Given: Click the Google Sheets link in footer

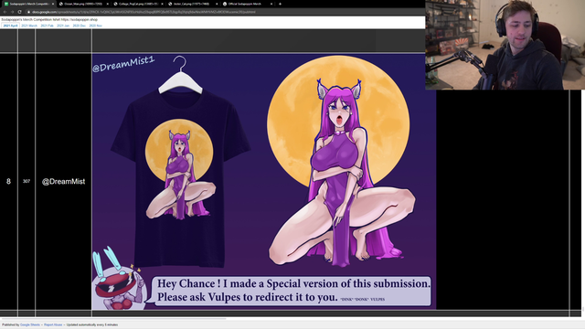Looking at the screenshot, I should (x=30, y=325).
